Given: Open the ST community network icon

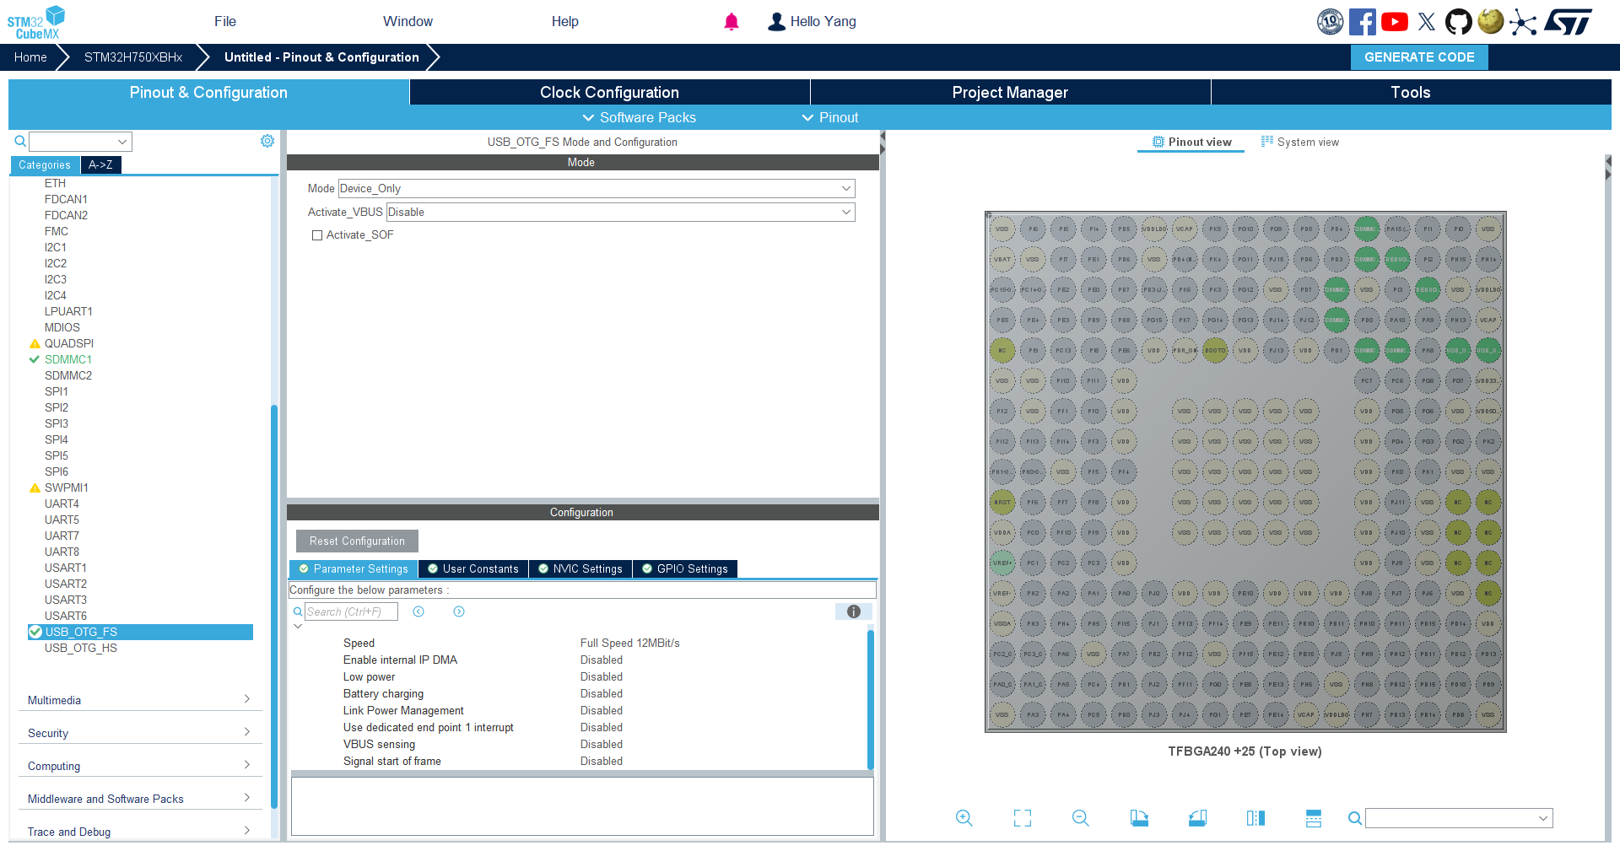Looking at the screenshot, I should point(1523,22).
